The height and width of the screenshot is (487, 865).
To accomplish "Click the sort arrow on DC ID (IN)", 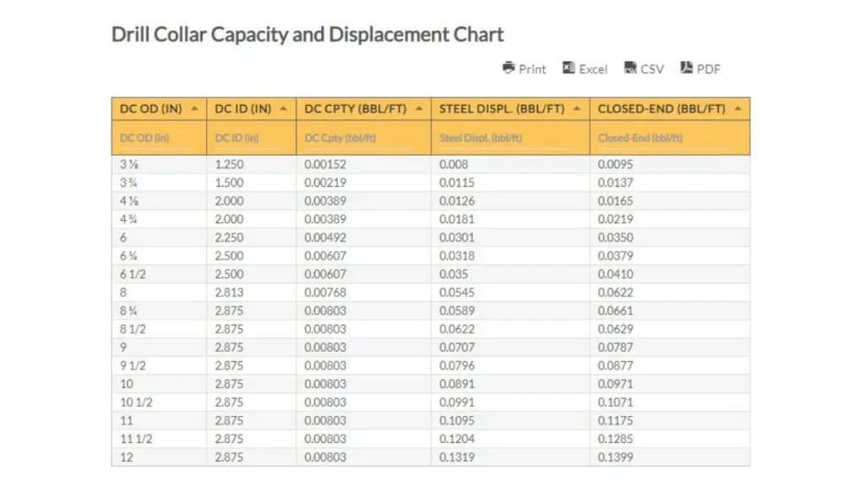I will tap(282, 108).
